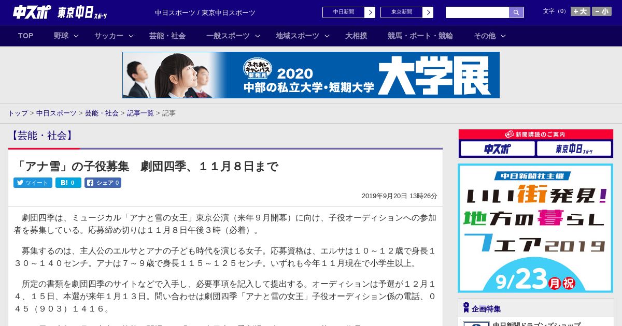Open the 大相撲 menu item
This screenshot has width=622, height=326.
coord(356,36)
